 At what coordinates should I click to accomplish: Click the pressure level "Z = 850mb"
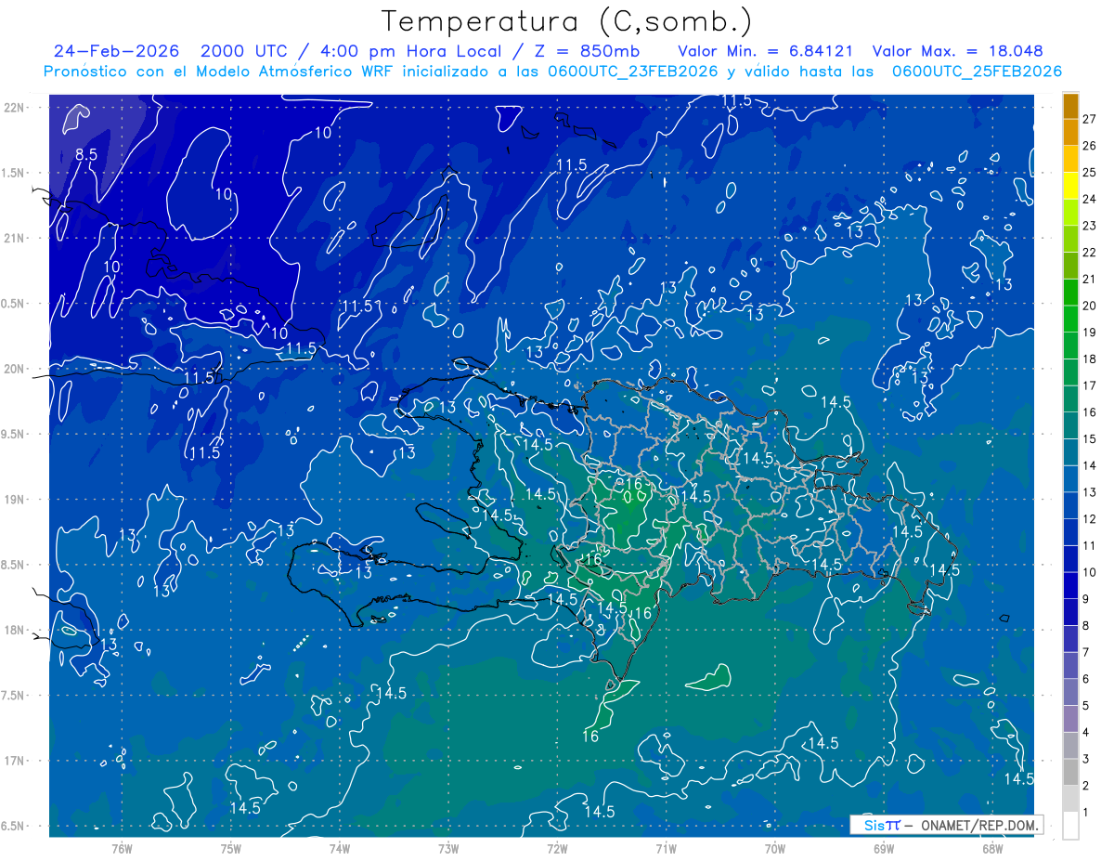pyautogui.click(x=585, y=51)
